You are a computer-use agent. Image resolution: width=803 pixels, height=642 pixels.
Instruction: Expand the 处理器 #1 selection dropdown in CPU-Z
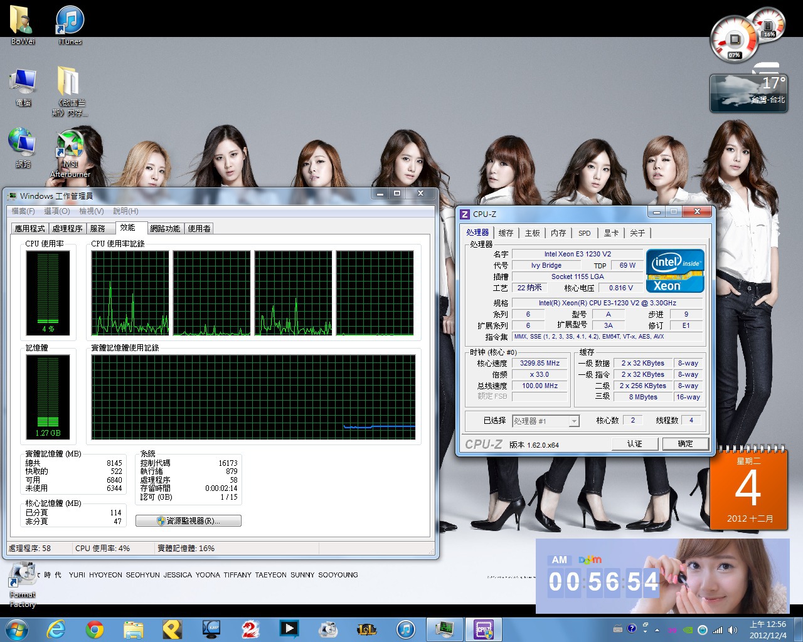pyautogui.click(x=573, y=421)
